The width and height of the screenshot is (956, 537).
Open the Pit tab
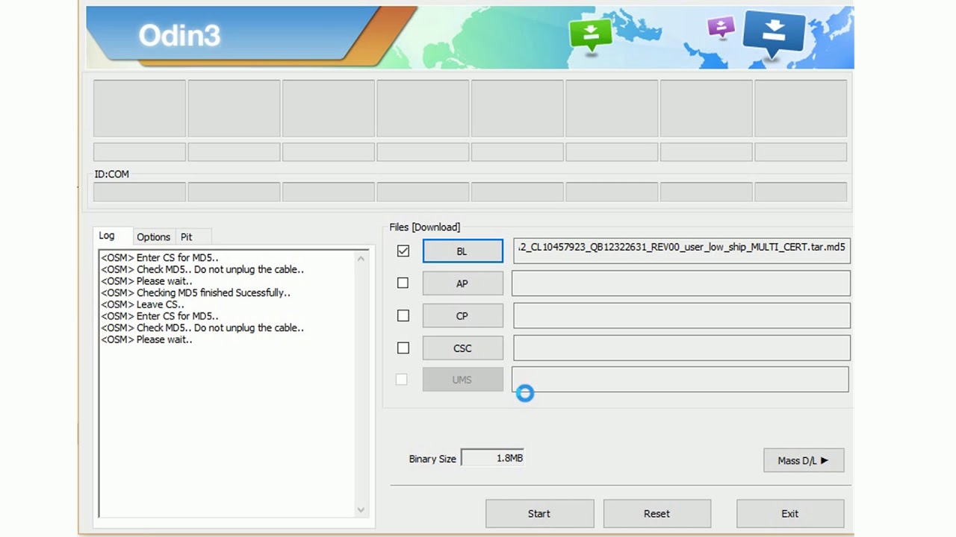(x=187, y=236)
